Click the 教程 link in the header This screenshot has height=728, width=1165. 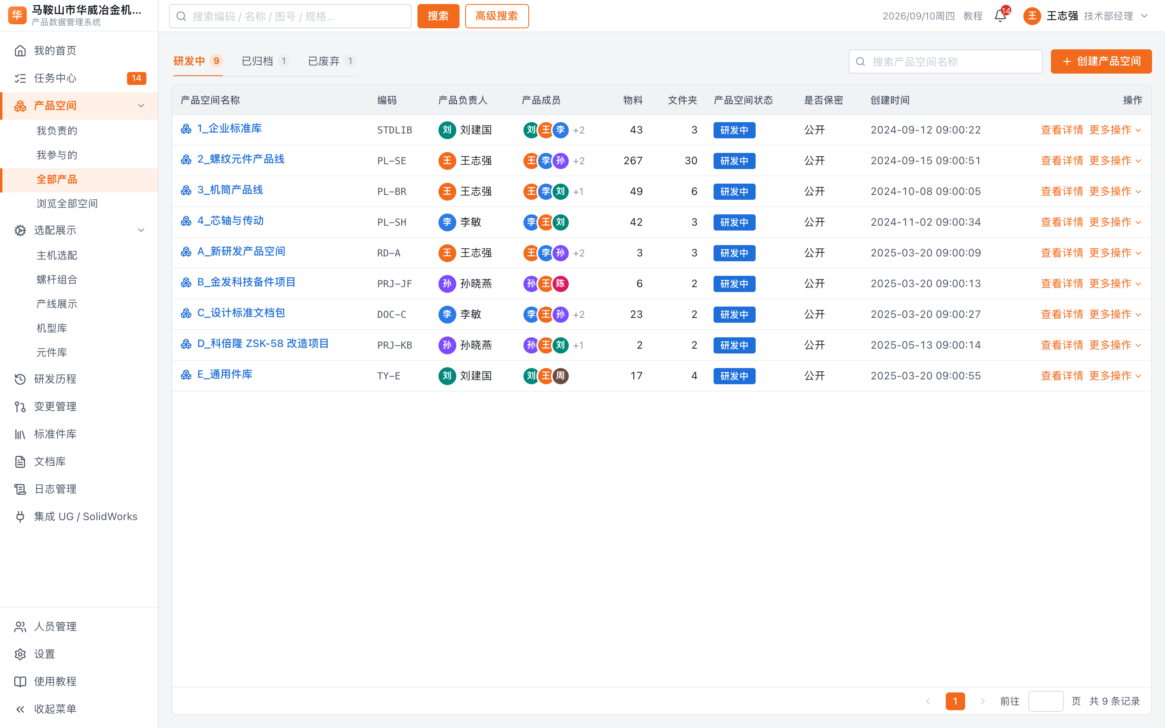click(x=973, y=16)
